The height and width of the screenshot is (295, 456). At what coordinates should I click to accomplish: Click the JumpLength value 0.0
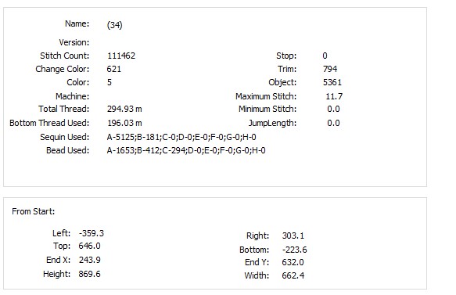coord(333,123)
